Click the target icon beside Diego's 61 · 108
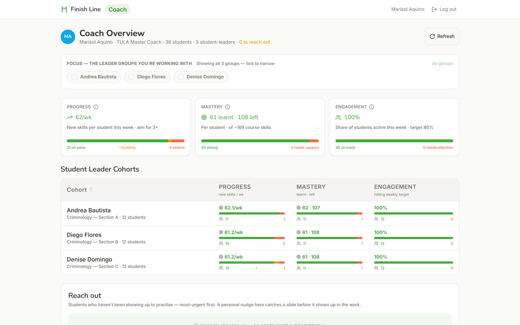The height and width of the screenshot is (325, 520). point(299,232)
